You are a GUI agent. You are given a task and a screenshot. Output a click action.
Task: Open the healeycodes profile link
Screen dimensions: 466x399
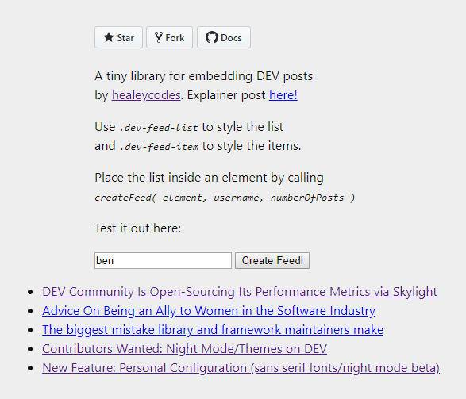[x=146, y=95]
